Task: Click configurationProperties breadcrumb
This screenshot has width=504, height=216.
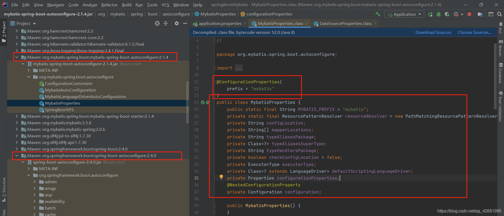Action: tap(266, 14)
